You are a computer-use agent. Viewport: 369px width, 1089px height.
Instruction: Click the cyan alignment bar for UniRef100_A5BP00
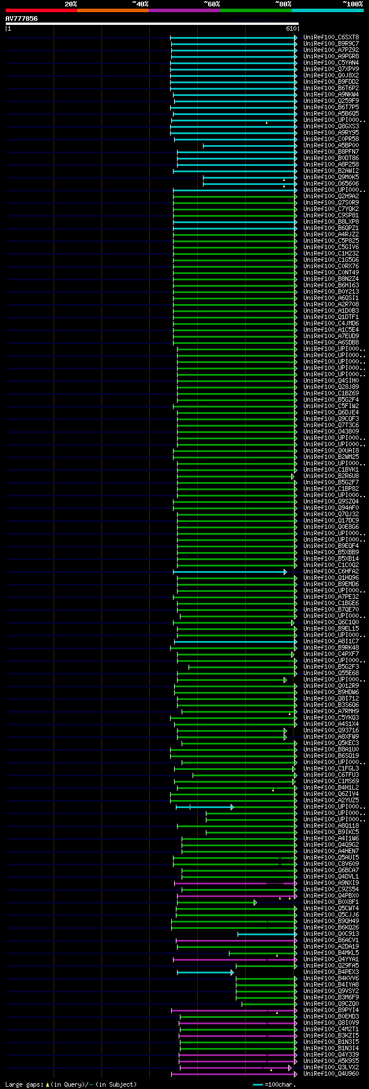(x=250, y=145)
